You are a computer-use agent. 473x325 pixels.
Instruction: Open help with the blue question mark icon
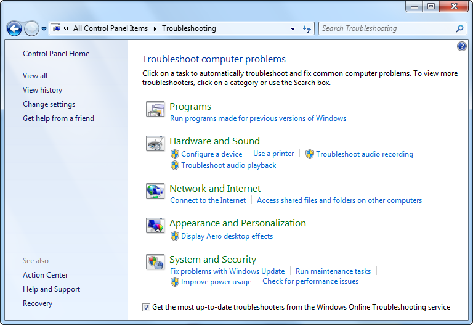tap(462, 46)
